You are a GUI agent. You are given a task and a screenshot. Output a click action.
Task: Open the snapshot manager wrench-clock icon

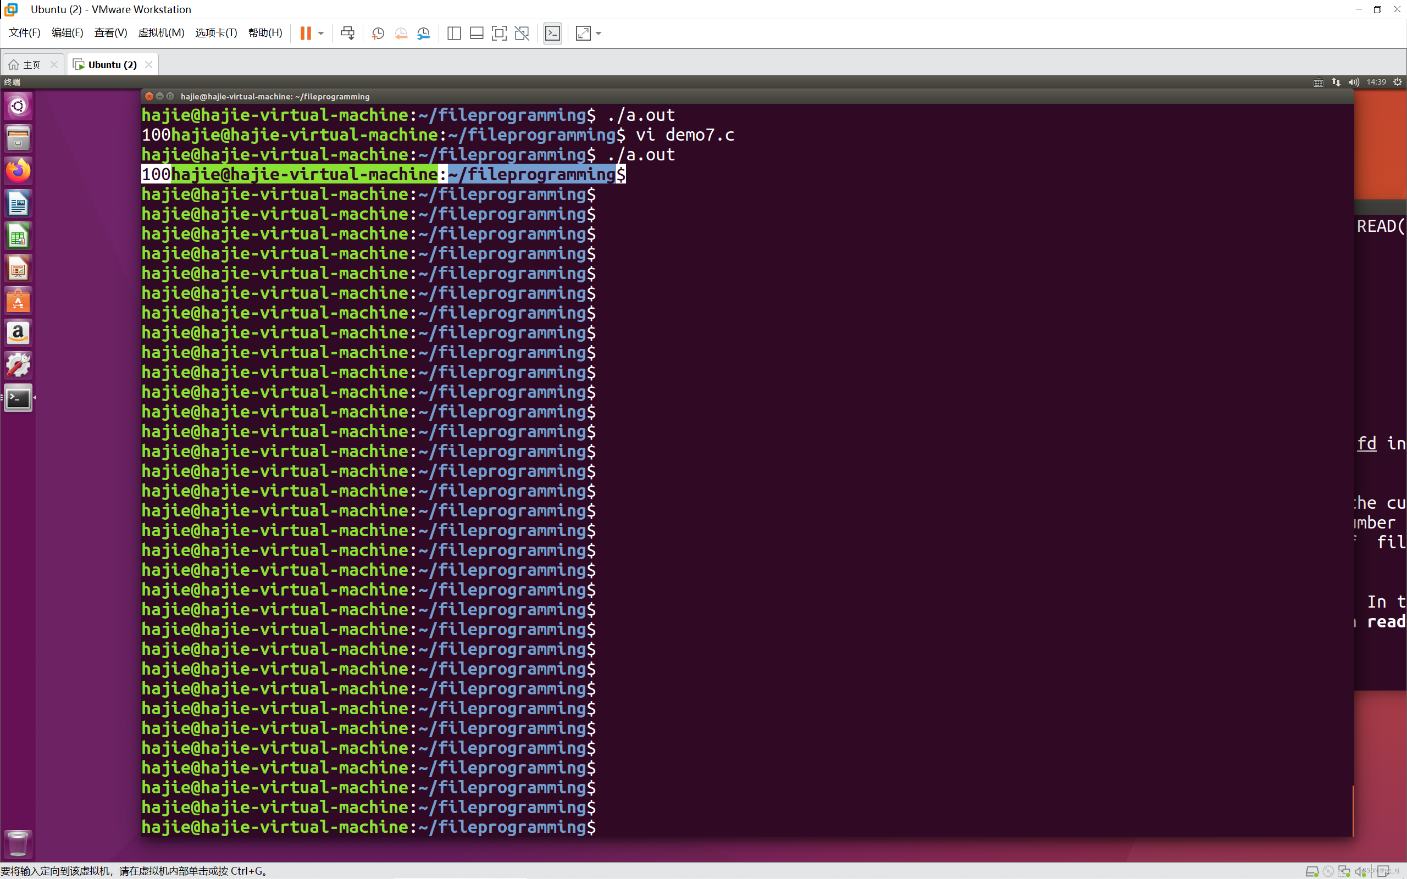424,33
